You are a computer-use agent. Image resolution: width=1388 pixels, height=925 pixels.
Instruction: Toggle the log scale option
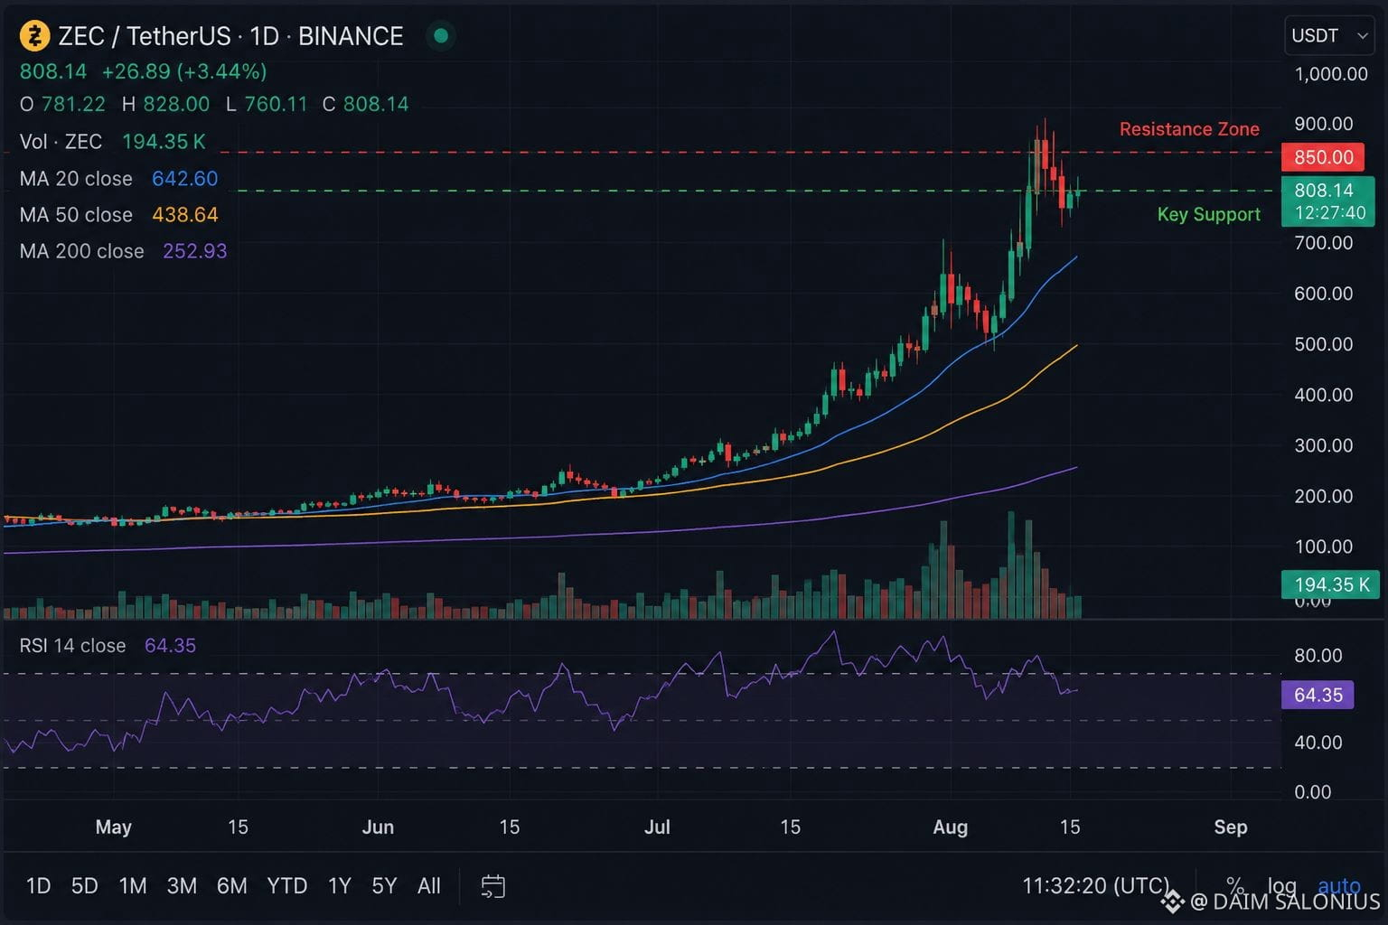coord(1281,886)
